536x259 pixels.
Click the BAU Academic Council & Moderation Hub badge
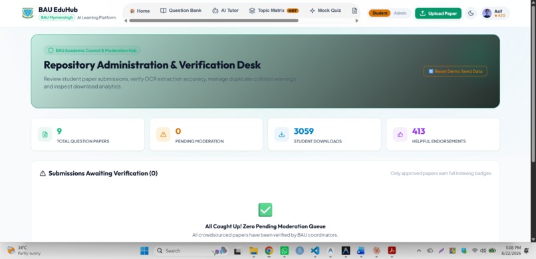(x=92, y=51)
